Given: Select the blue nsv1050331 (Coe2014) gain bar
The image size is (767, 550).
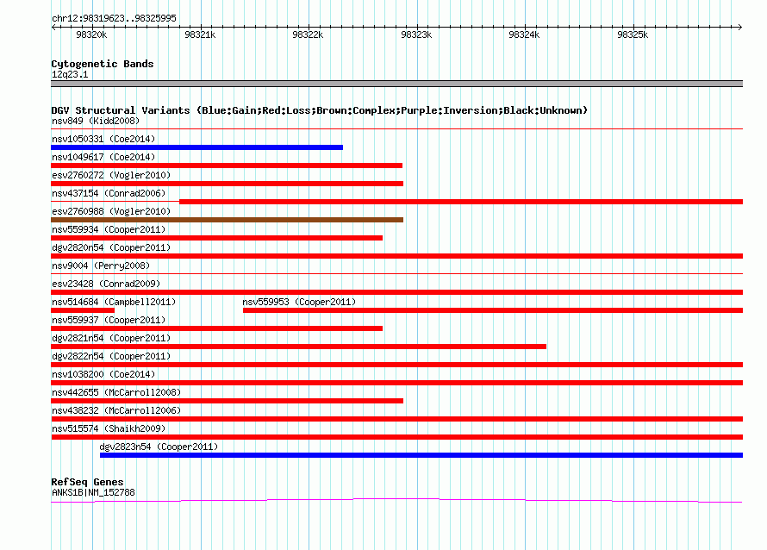Looking at the screenshot, I should pyautogui.click(x=196, y=147).
